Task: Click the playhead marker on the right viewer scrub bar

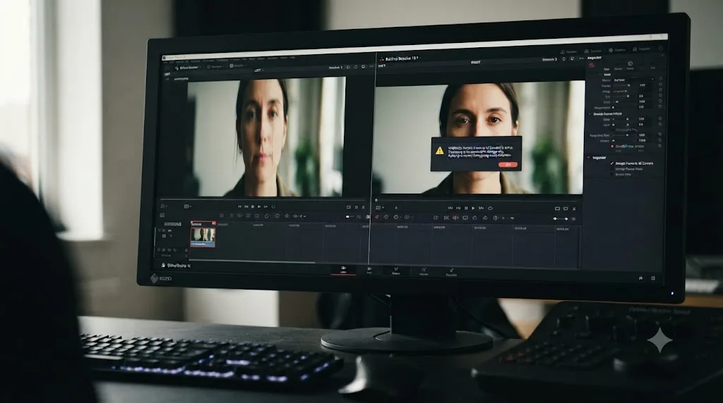Action: click(376, 200)
